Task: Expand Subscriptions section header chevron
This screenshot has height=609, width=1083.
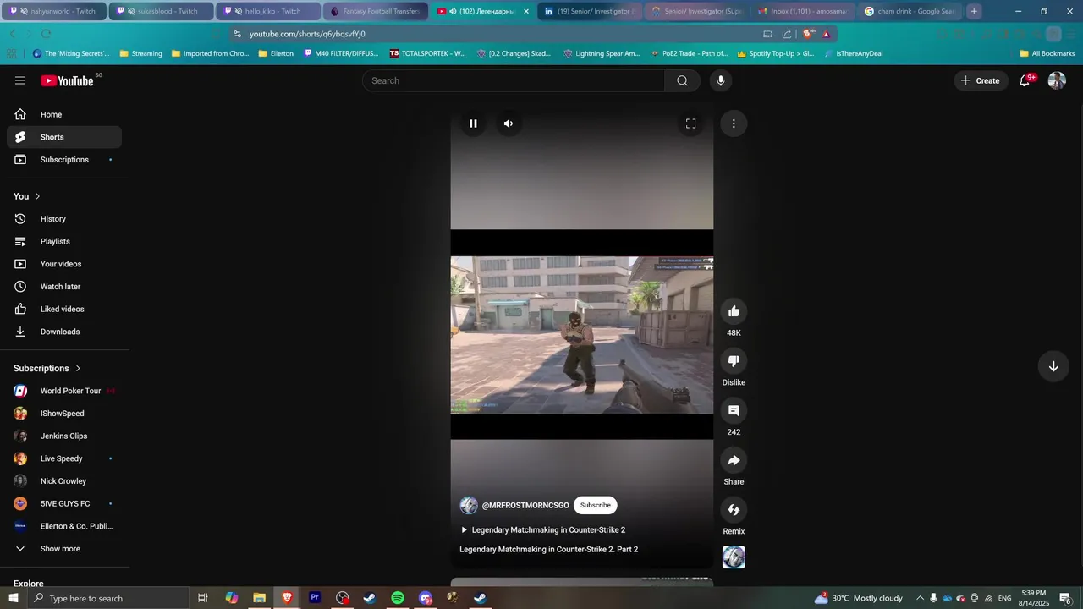Action: click(78, 369)
